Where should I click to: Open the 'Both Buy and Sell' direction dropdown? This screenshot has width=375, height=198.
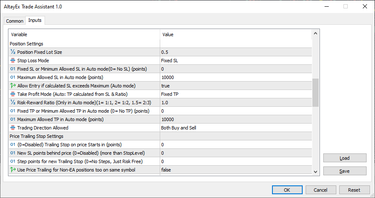pos(236,128)
